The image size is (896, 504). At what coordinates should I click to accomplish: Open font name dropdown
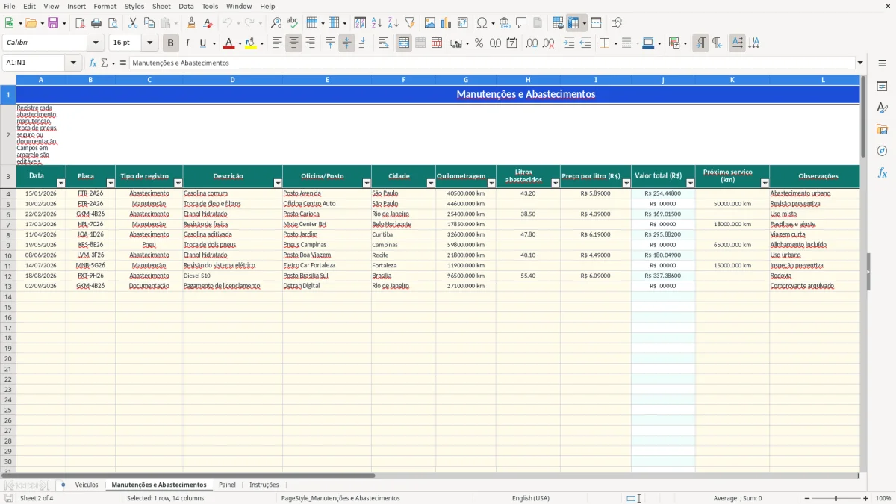click(x=96, y=43)
